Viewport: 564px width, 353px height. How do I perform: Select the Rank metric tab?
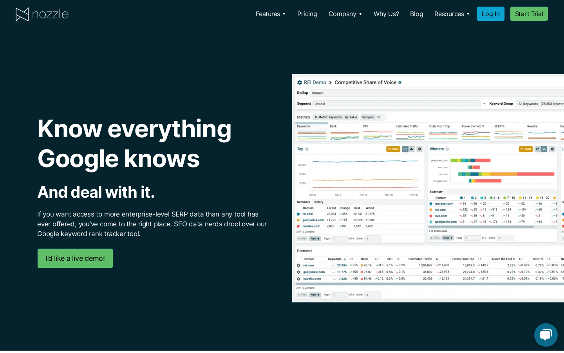coord(345,132)
